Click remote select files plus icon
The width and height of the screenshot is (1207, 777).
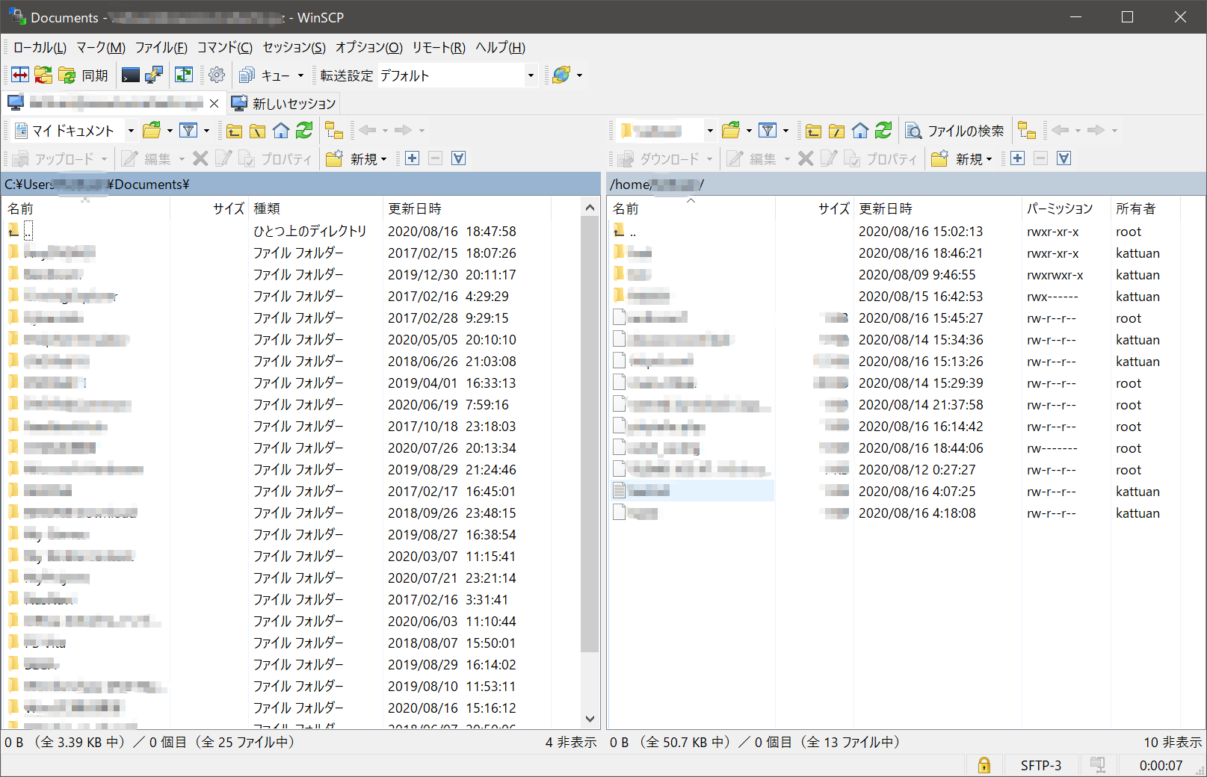pyautogui.click(x=1017, y=158)
